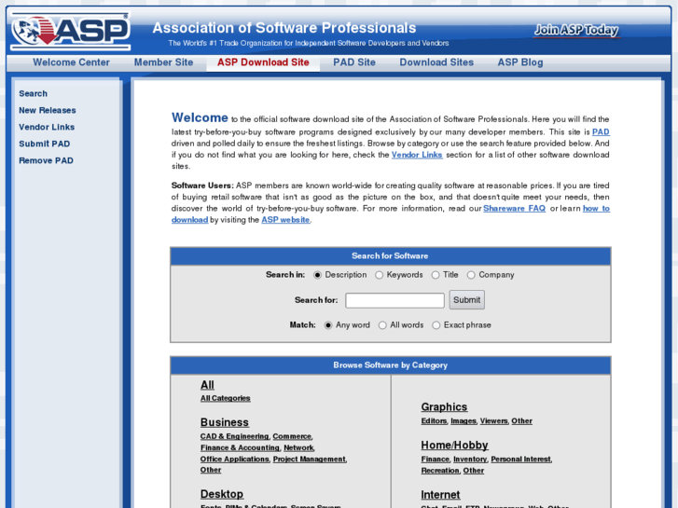678x508 pixels.
Task: Visit the ASP Blog tab
Action: 520,62
